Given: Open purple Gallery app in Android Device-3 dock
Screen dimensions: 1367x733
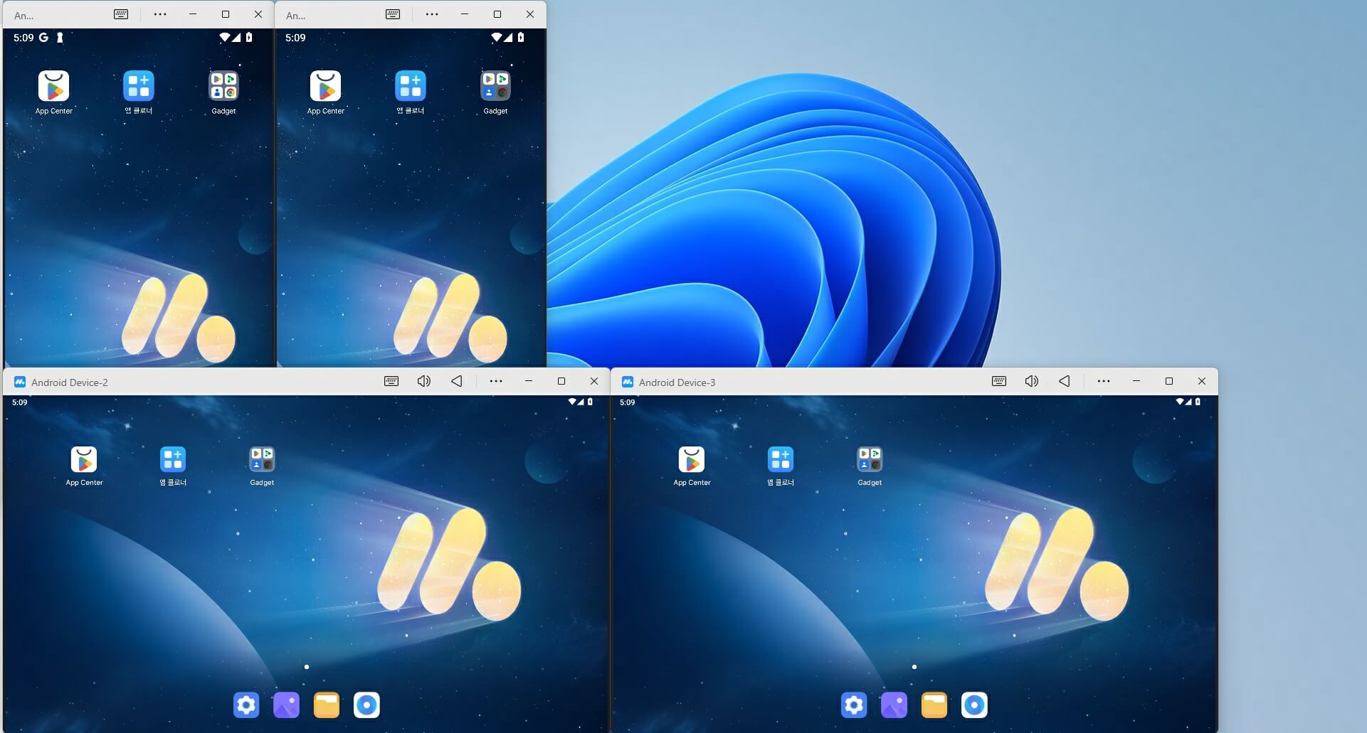Looking at the screenshot, I should click(x=894, y=705).
